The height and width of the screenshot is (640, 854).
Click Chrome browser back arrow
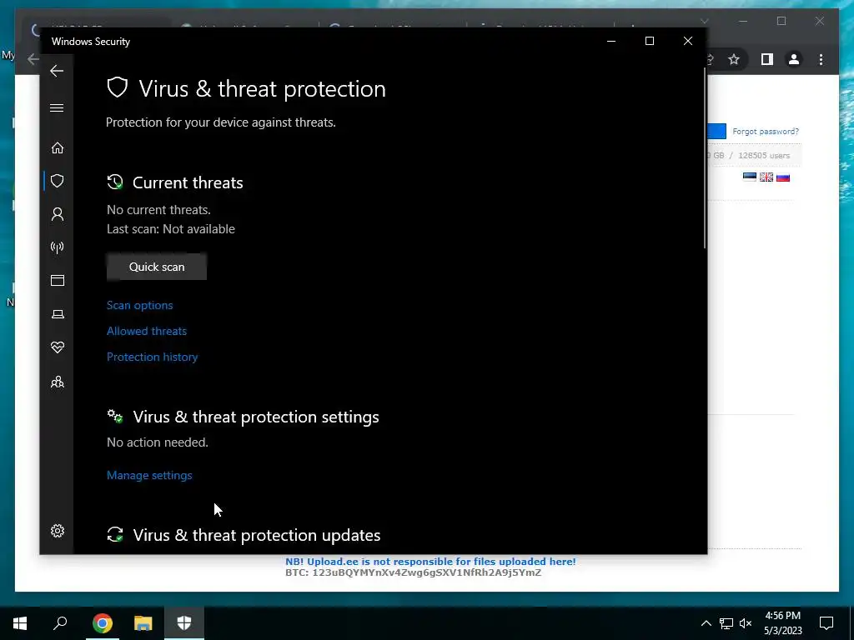[33, 59]
